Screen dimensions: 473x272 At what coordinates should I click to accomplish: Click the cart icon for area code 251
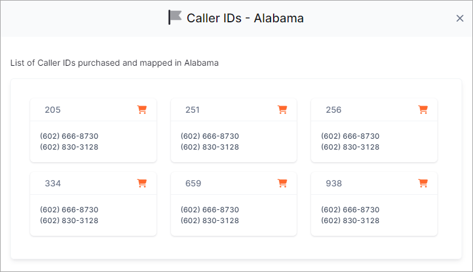point(282,110)
